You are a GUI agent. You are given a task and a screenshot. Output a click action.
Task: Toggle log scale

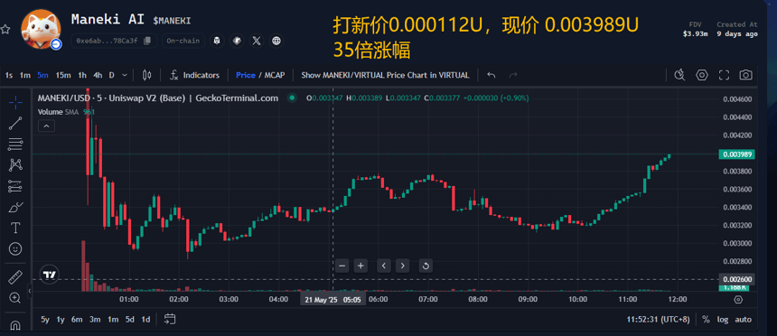pos(723,320)
